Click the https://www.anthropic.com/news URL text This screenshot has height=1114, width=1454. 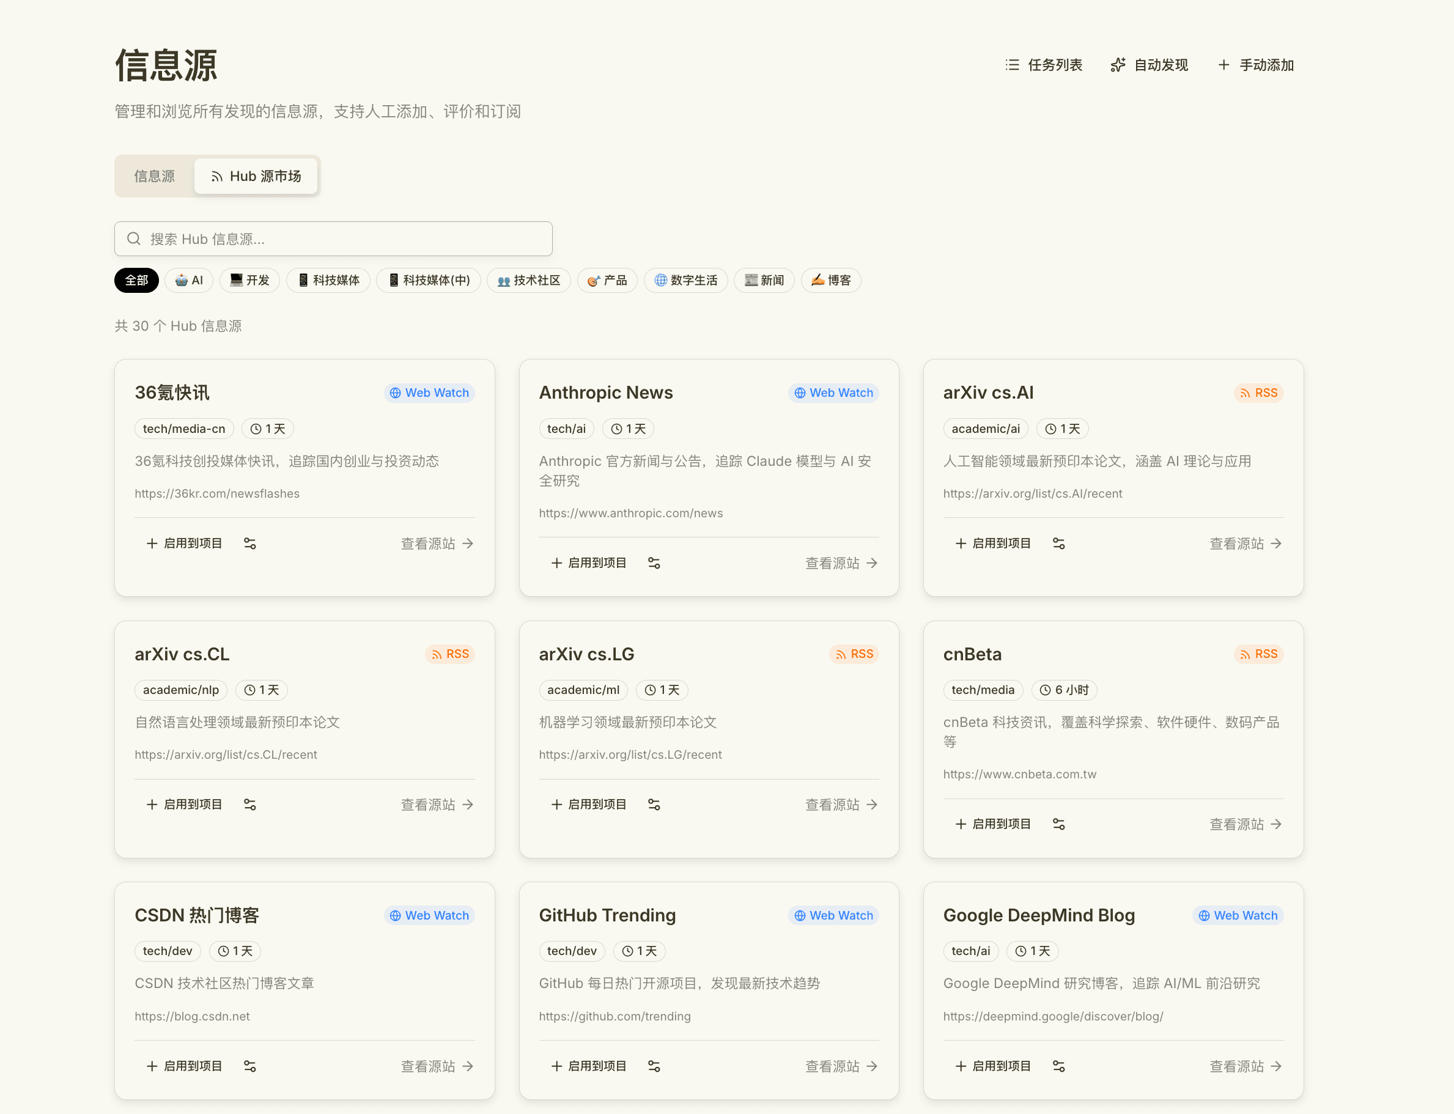[631, 513]
